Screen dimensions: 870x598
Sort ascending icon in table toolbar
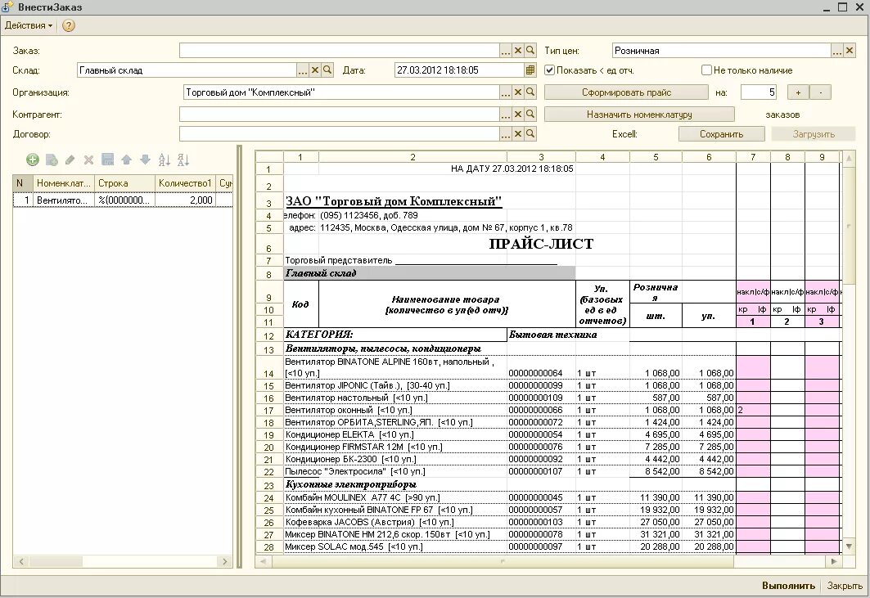click(x=165, y=160)
